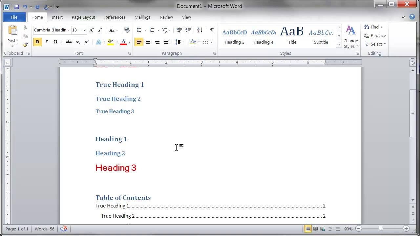The image size is (420, 236).
Task: Click the Replace button
Action: point(375,35)
